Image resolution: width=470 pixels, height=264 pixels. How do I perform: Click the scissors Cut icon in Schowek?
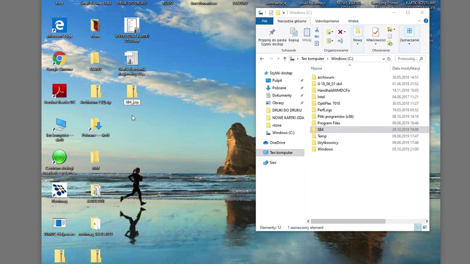click(317, 30)
